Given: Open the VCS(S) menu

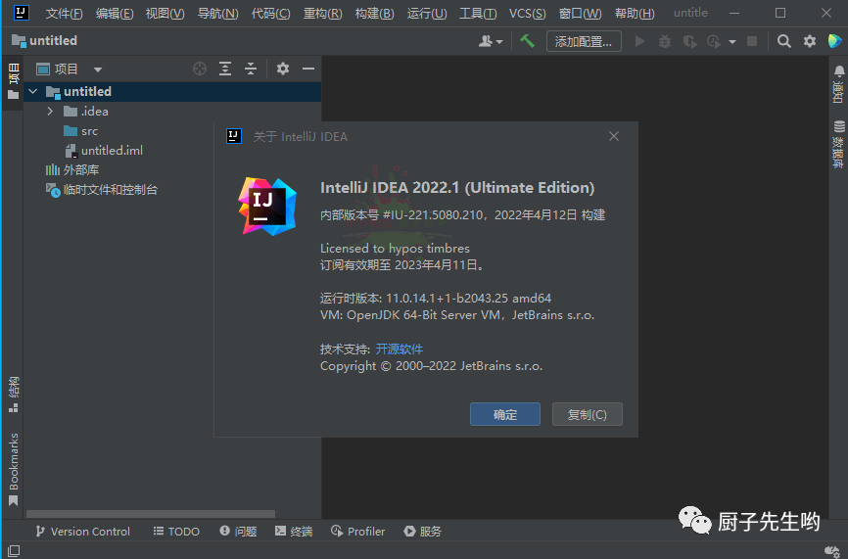Looking at the screenshot, I should tap(527, 13).
